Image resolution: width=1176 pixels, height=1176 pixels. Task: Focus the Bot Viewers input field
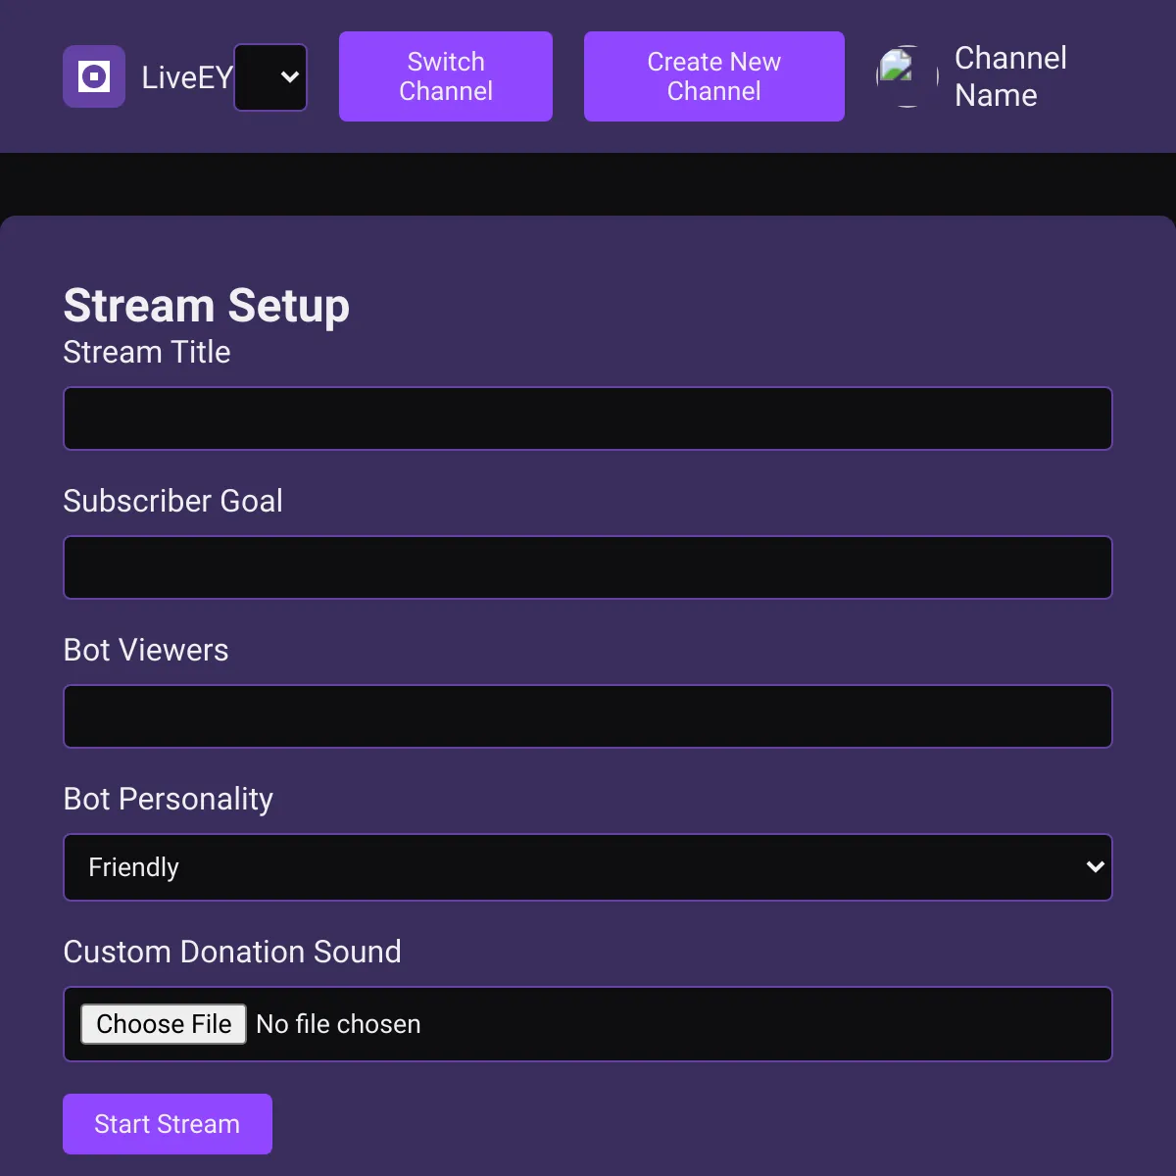(588, 716)
